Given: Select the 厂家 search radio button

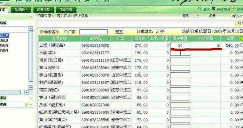Looking at the screenshot, I should click(66, 32).
